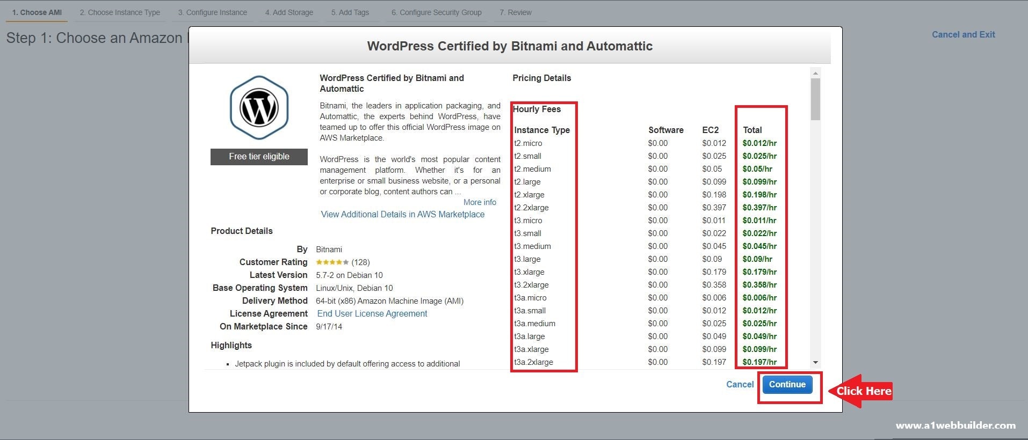
Task: Click the Highlights heading
Action: 231,346
